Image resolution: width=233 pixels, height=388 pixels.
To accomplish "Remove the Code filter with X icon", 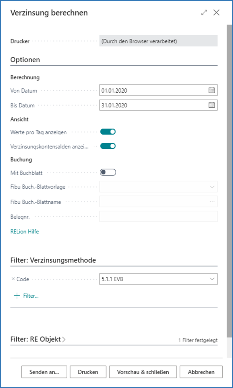I will click(x=13, y=279).
